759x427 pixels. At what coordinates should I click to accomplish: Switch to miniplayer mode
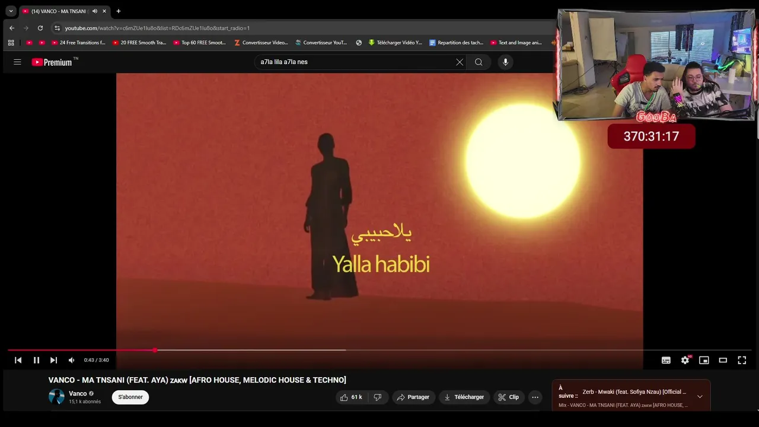click(x=704, y=360)
